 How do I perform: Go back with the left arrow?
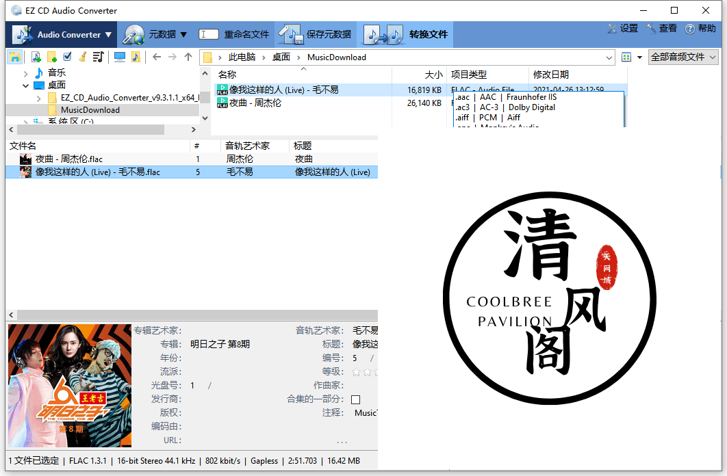tap(157, 57)
